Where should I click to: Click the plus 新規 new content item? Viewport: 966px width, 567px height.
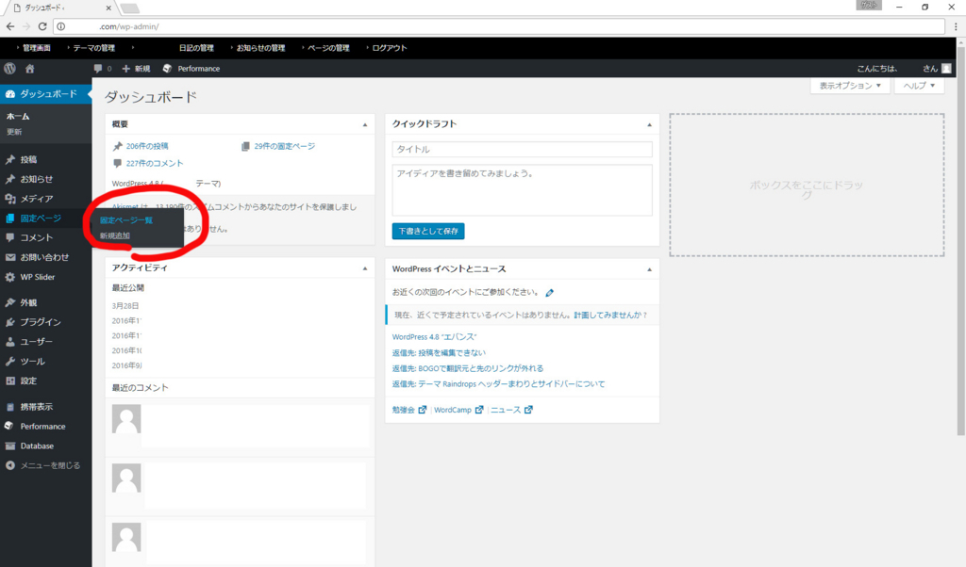pyautogui.click(x=136, y=69)
